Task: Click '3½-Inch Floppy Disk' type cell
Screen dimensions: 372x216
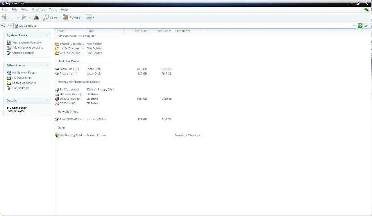Action: pos(100,90)
